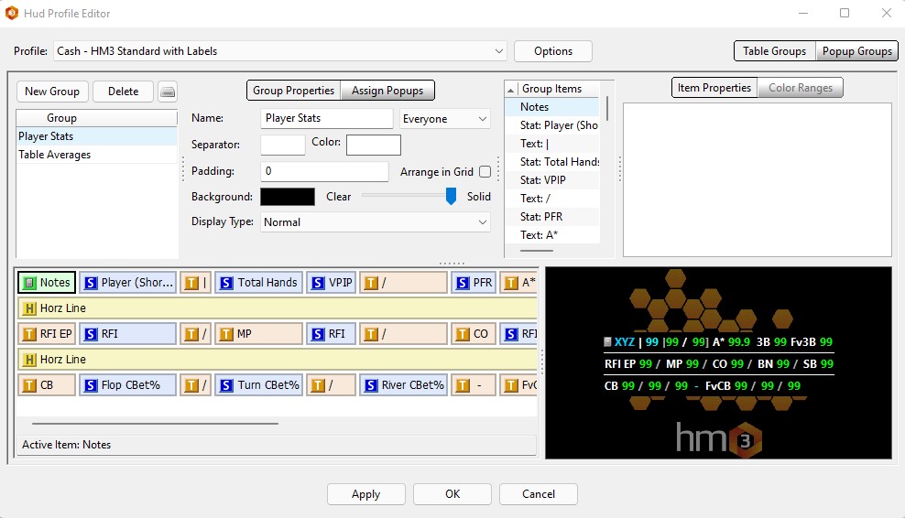Click the S icon on Total Hands
The image size is (905, 518).
[x=225, y=283]
